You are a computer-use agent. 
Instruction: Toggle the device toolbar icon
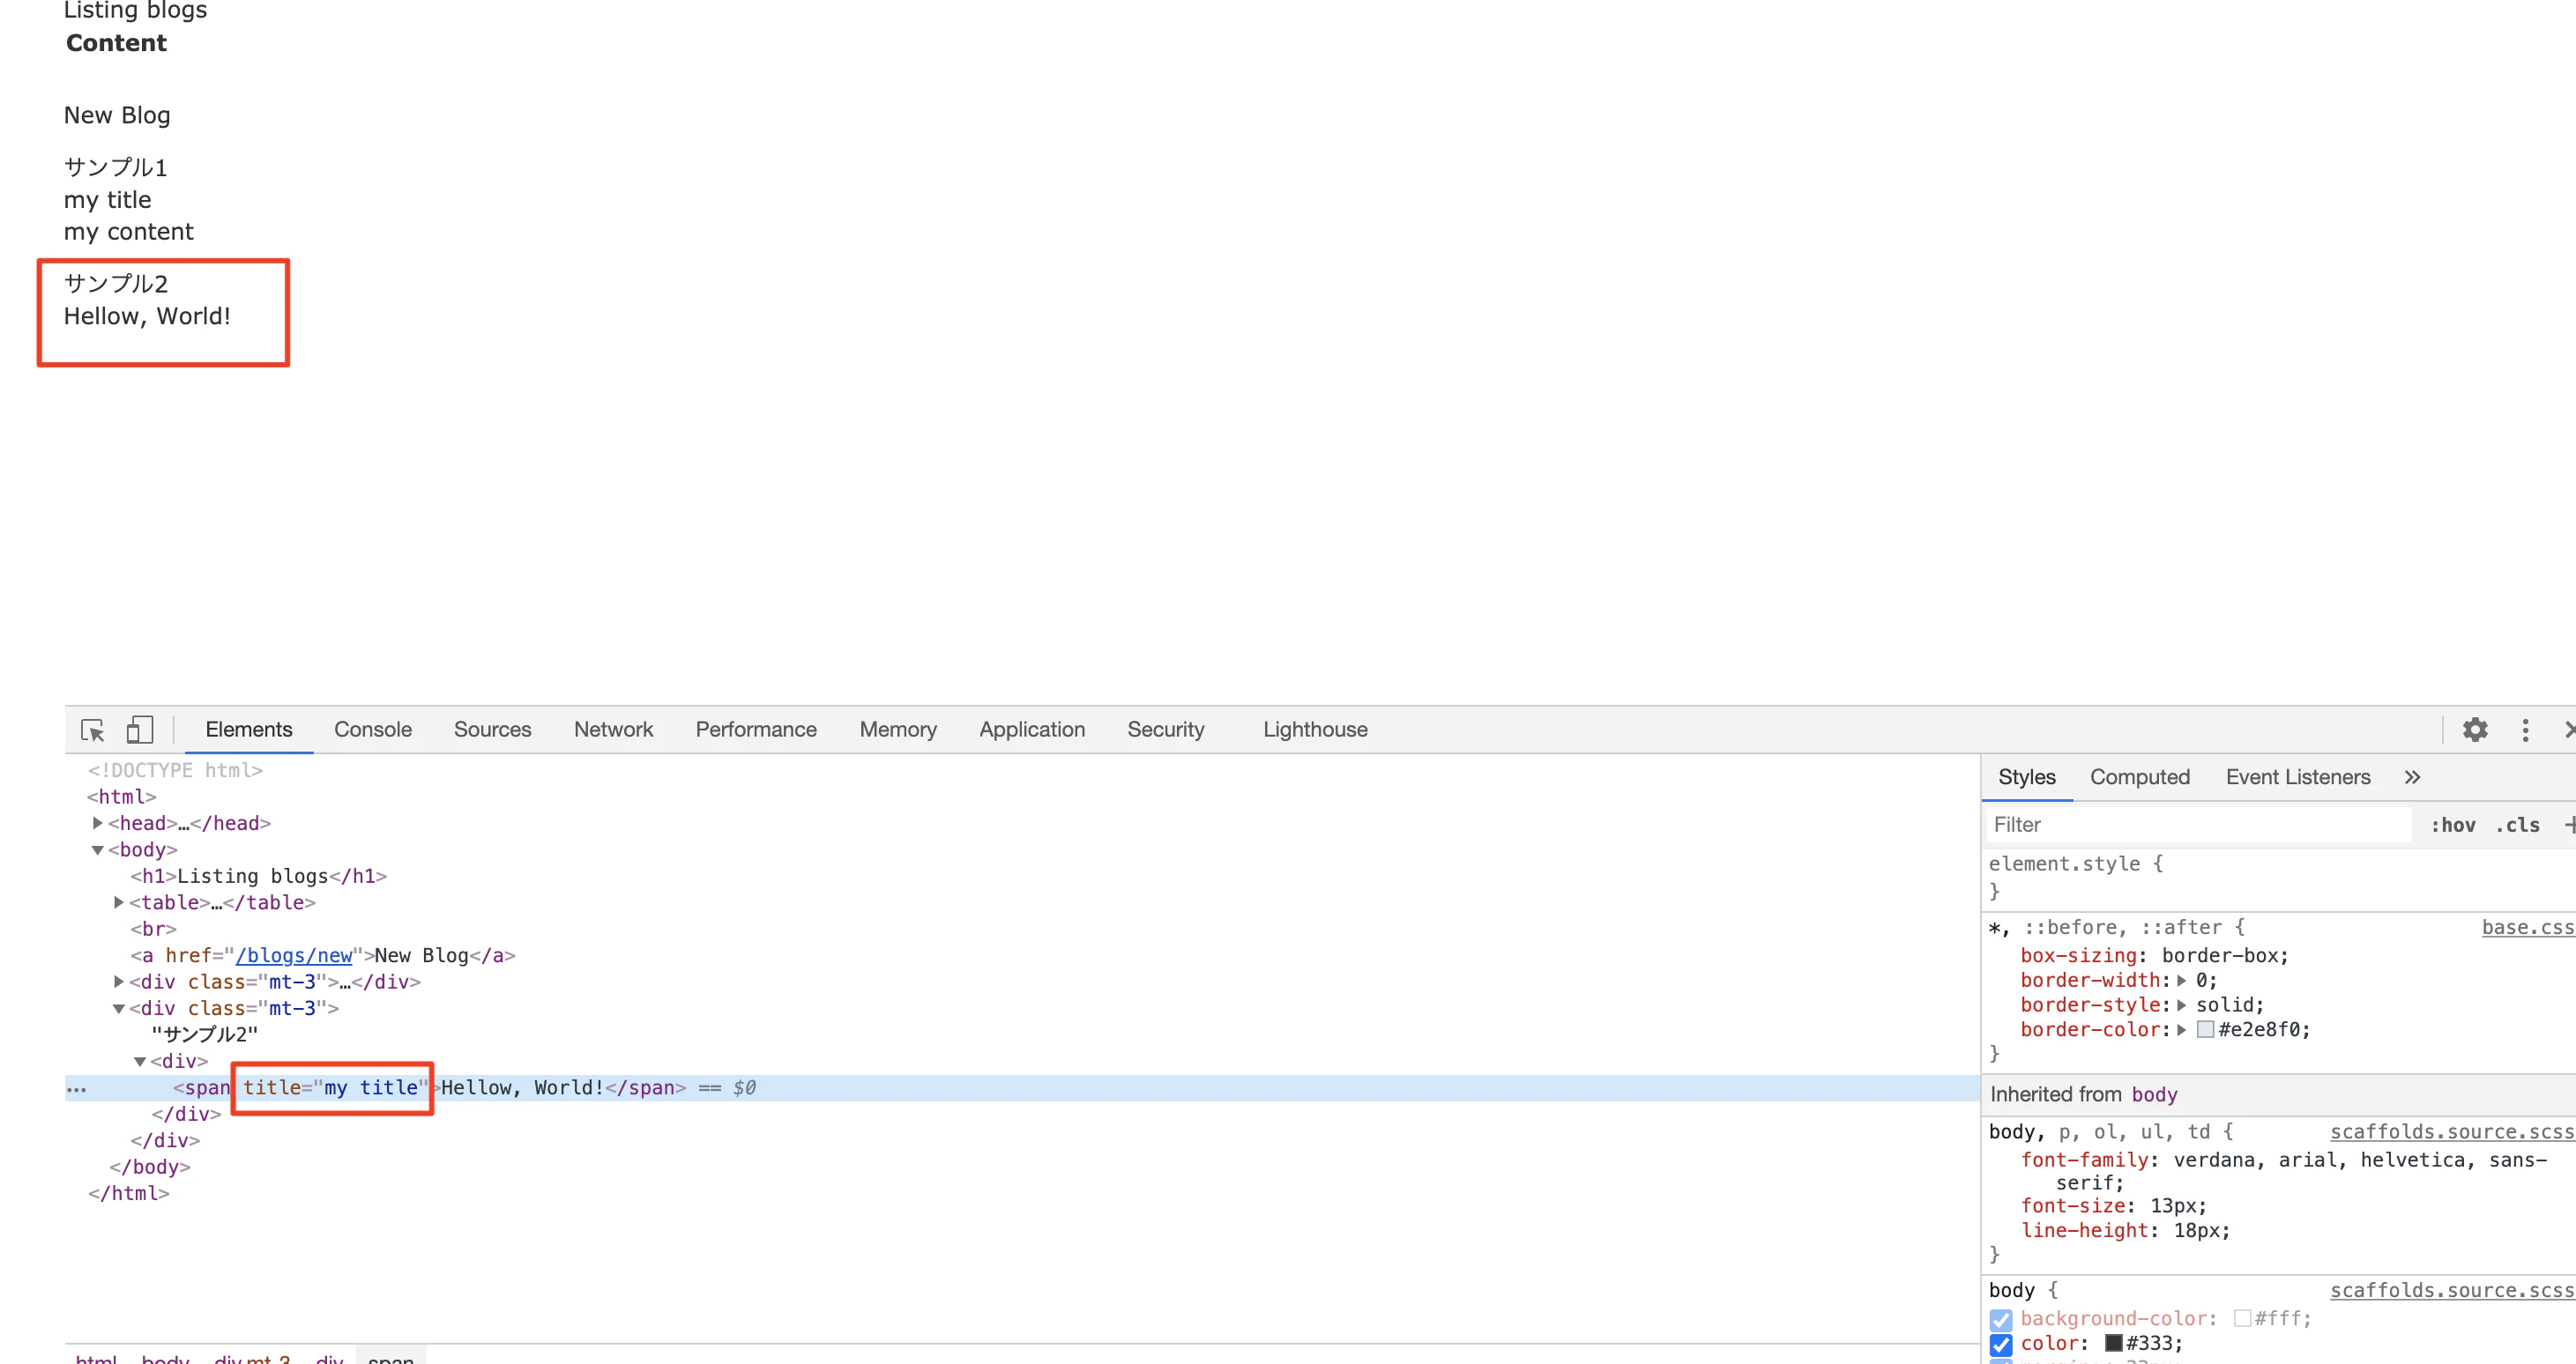click(x=140, y=730)
